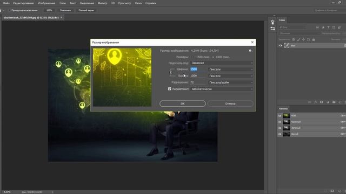The width and height of the screenshot is (346, 194).
Task: Open the Пикселы/дюйм resolution units dropdown
Action: click(x=230, y=82)
